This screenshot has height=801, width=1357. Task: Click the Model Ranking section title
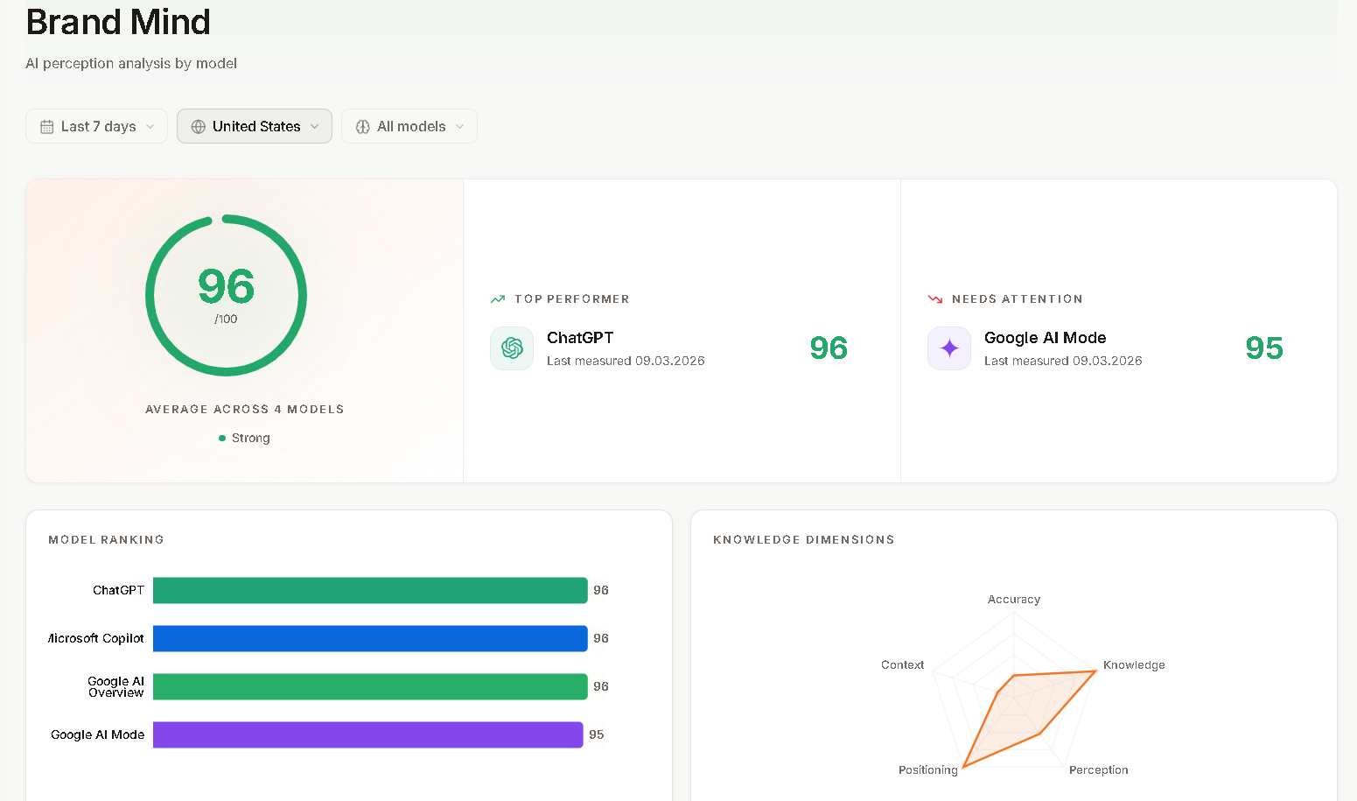click(106, 540)
